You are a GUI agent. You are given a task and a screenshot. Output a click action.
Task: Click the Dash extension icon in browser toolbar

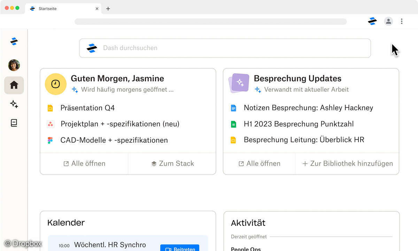coord(372,21)
